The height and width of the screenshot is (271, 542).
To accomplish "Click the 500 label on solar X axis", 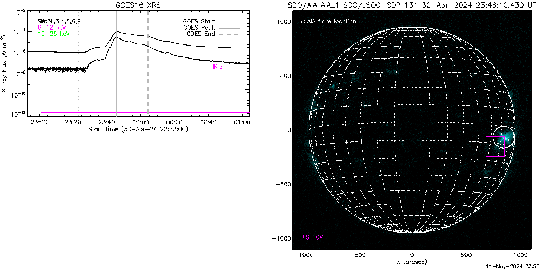I will click(466, 255).
